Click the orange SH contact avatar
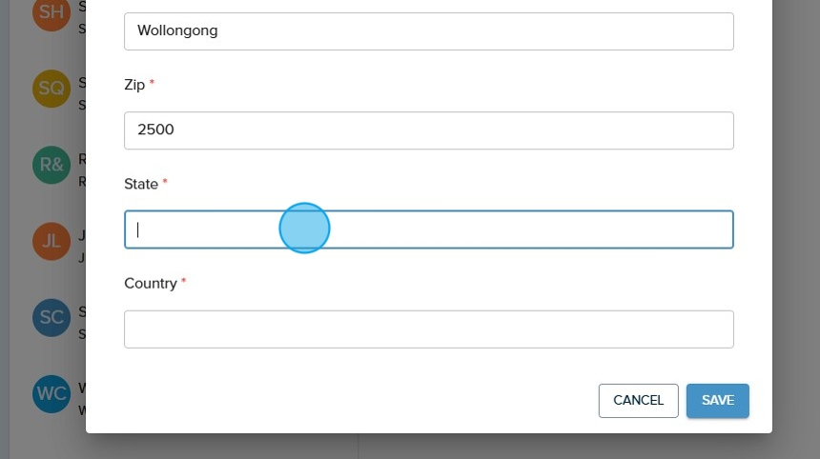820x459 pixels. [x=51, y=13]
